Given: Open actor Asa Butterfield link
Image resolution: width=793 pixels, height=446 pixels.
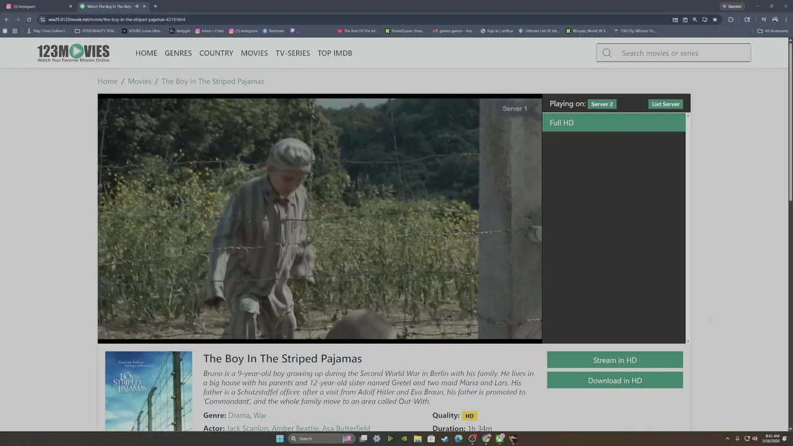Looking at the screenshot, I should coord(346,428).
